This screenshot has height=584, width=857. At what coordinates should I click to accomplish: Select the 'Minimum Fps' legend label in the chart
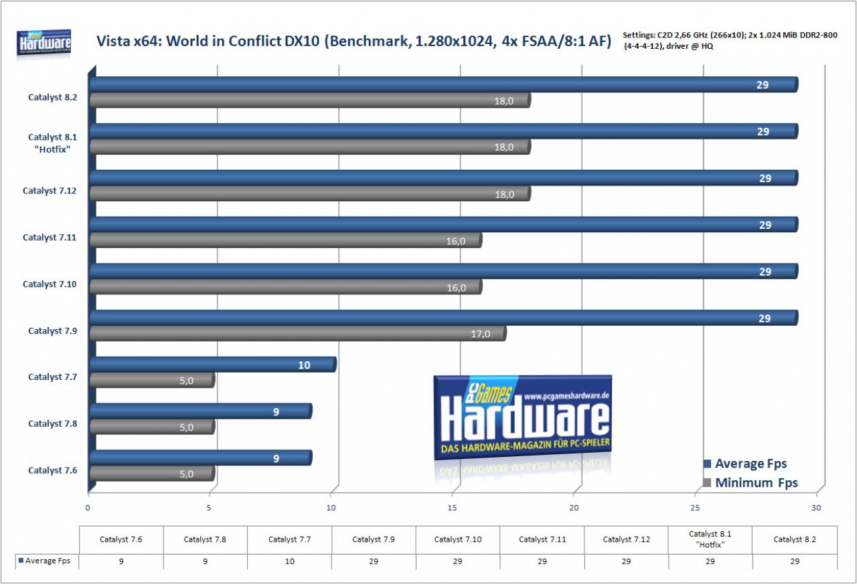click(x=757, y=483)
